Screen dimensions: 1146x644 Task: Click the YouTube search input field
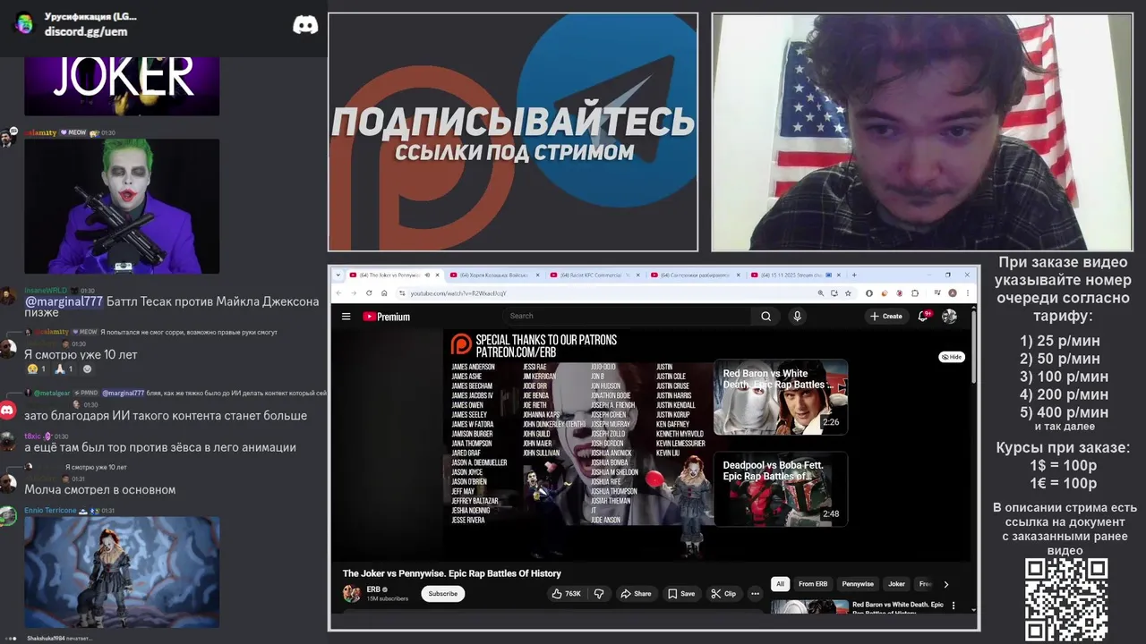click(x=627, y=316)
